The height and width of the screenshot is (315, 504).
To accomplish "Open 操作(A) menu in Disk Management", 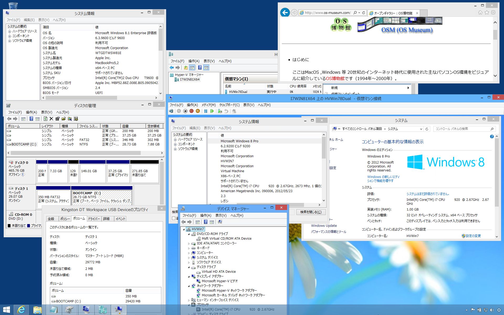I will (x=31, y=112).
